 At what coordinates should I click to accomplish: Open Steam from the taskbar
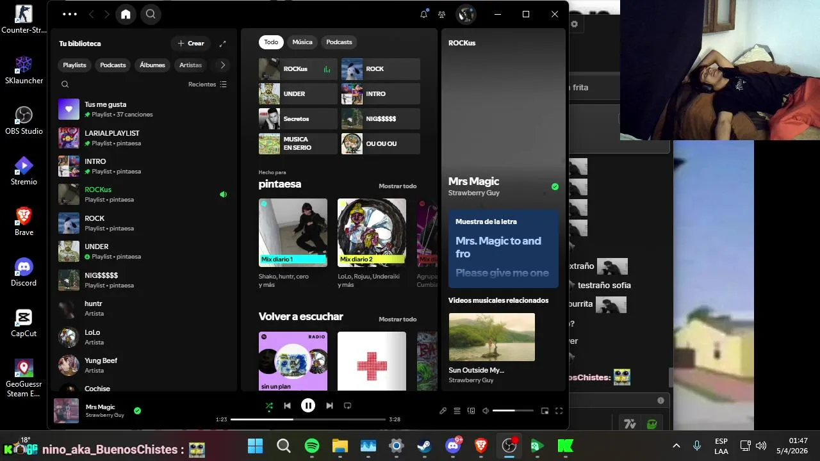click(x=424, y=446)
